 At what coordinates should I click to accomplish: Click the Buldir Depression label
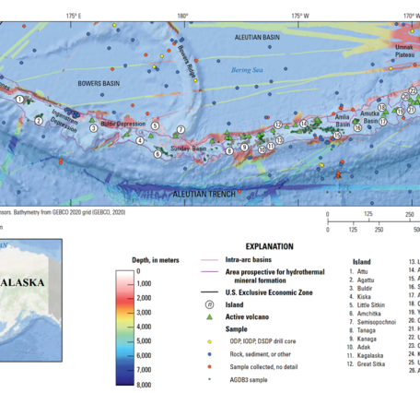click(x=123, y=124)
